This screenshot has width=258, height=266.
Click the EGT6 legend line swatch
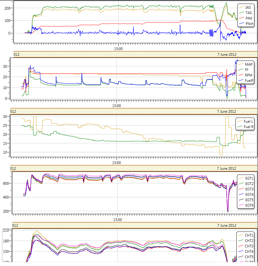[x=241, y=205]
